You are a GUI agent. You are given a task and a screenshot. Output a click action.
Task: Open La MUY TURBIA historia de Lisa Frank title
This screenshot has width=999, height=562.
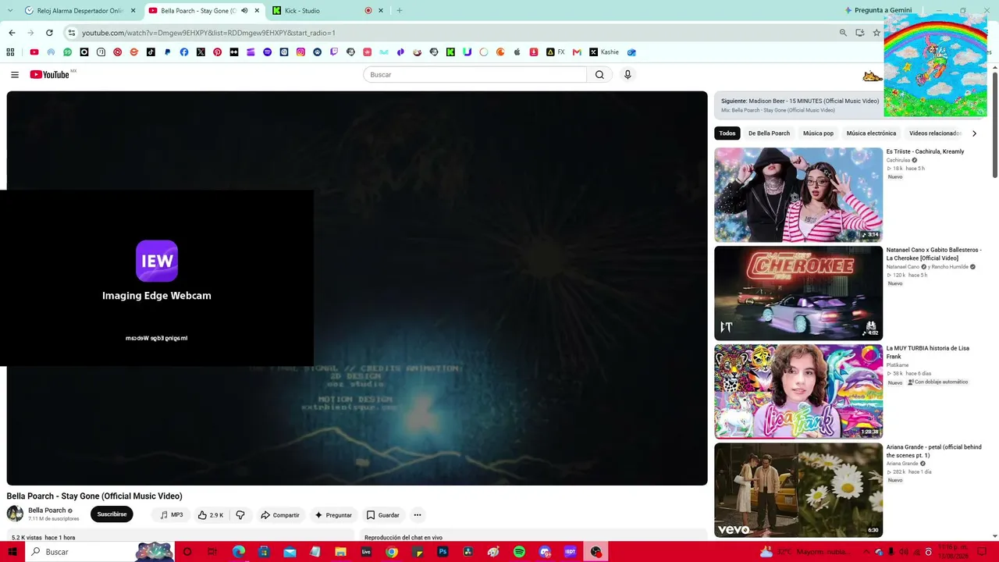927,353
